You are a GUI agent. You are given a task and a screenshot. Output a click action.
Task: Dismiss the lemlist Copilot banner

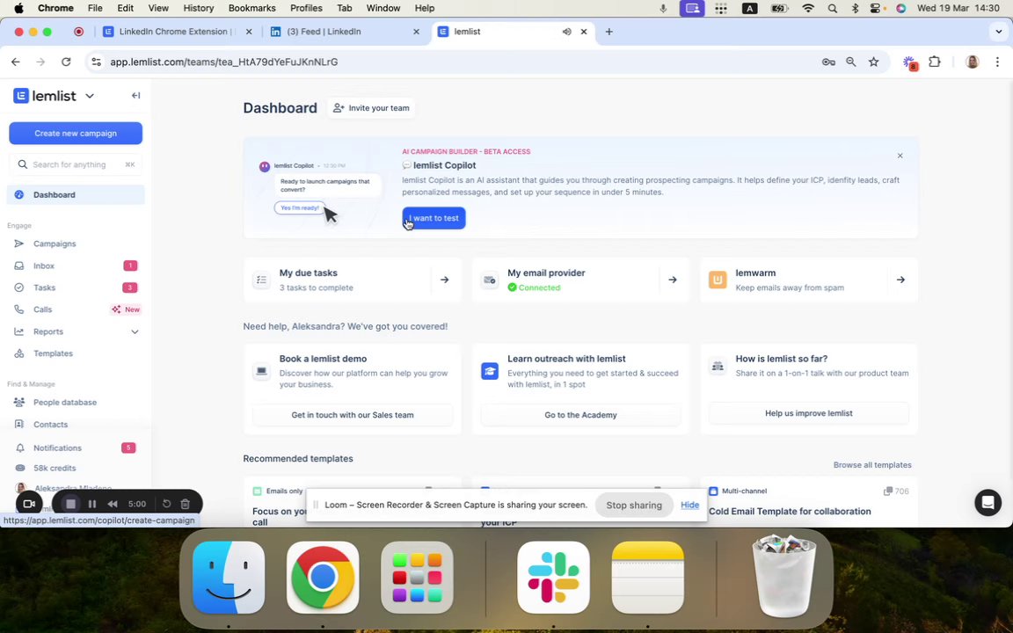click(x=900, y=156)
